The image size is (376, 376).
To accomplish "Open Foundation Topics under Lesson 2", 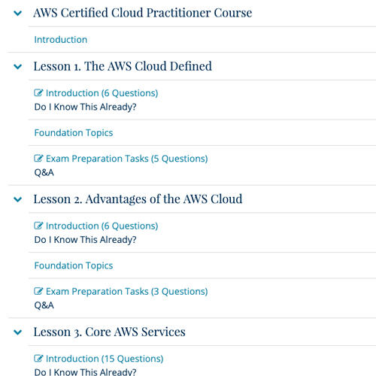I will (x=74, y=265).
